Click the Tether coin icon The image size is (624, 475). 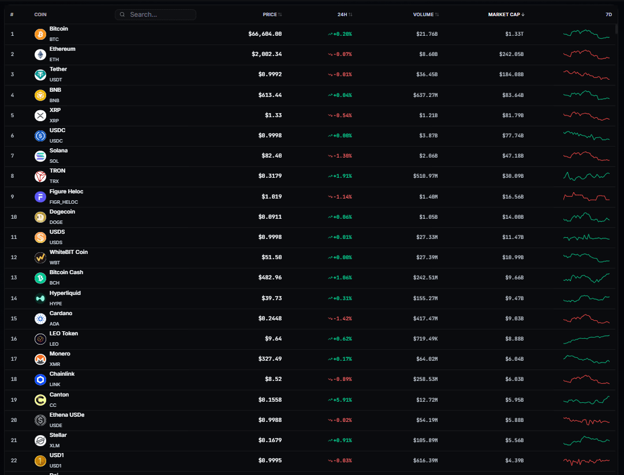[40, 75]
